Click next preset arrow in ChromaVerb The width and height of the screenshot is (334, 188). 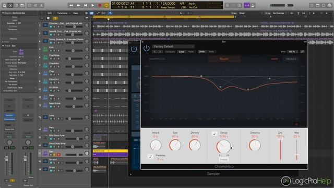click(x=160, y=52)
